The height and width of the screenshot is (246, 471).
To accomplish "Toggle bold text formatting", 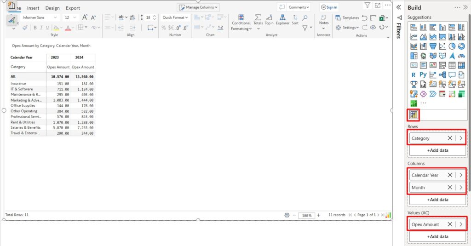I will 35,28.
